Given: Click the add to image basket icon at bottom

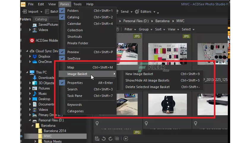Looking at the screenshot, I should 97,139.
